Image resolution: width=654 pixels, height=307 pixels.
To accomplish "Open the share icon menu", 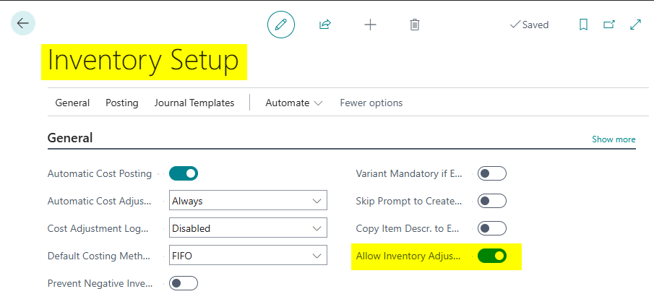I will pyautogui.click(x=325, y=25).
